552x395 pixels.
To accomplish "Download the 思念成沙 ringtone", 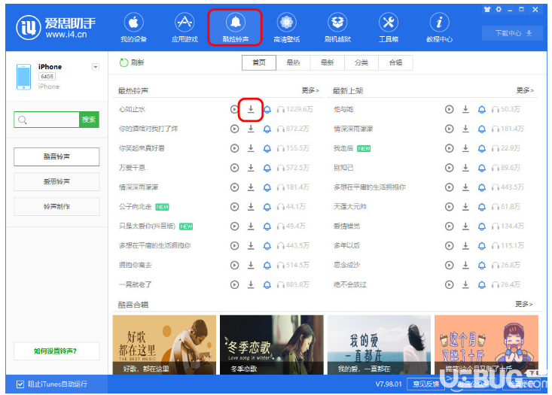I will tap(465, 265).
